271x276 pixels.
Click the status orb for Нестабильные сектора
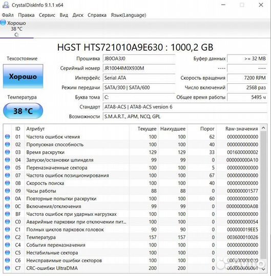pos(7,253)
